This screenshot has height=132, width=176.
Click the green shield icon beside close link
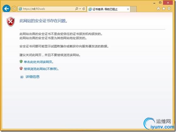(x=21, y=61)
